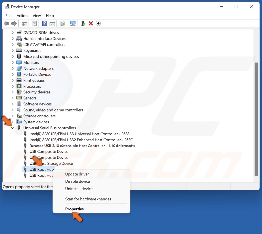Viewport: 262px width, 234px height.
Task: Open the Help menu
Action: [x=50, y=16]
